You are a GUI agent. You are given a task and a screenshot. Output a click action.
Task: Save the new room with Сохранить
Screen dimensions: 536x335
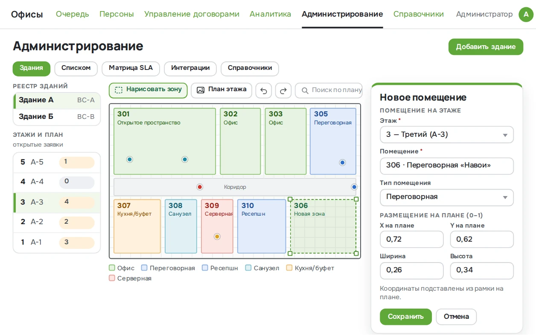pyautogui.click(x=406, y=317)
